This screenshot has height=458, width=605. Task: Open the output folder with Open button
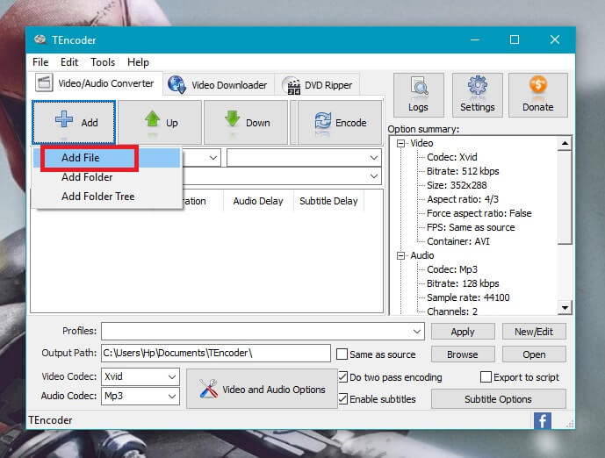coord(534,354)
